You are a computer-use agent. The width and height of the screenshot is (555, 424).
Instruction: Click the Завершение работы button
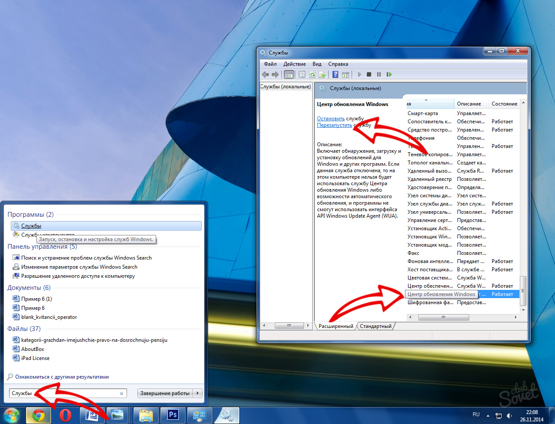tap(165, 393)
